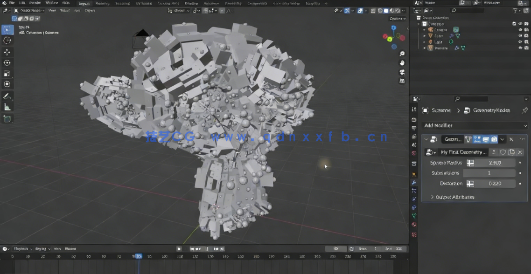The height and width of the screenshot is (274, 531).
Task: Select the Move tool in the viewport toolbar
Action: (7, 52)
